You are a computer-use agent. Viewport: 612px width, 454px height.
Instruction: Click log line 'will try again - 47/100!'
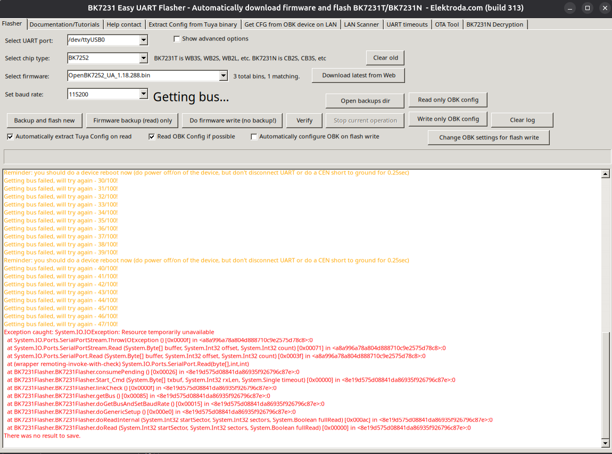coord(61,324)
